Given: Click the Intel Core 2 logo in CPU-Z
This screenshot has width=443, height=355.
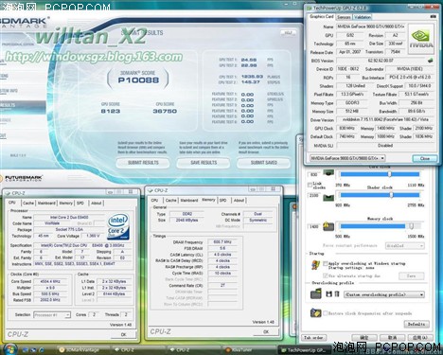Looking at the screenshot, I should tap(118, 227).
